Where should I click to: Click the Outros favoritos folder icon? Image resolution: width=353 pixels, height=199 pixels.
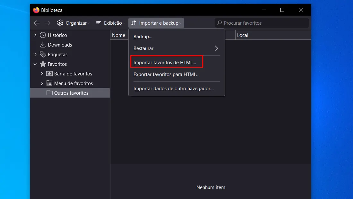[x=49, y=93]
